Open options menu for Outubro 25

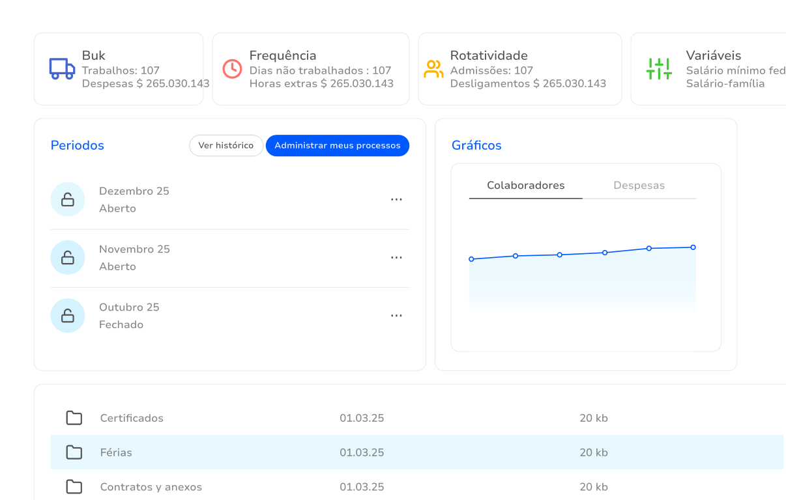(396, 316)
